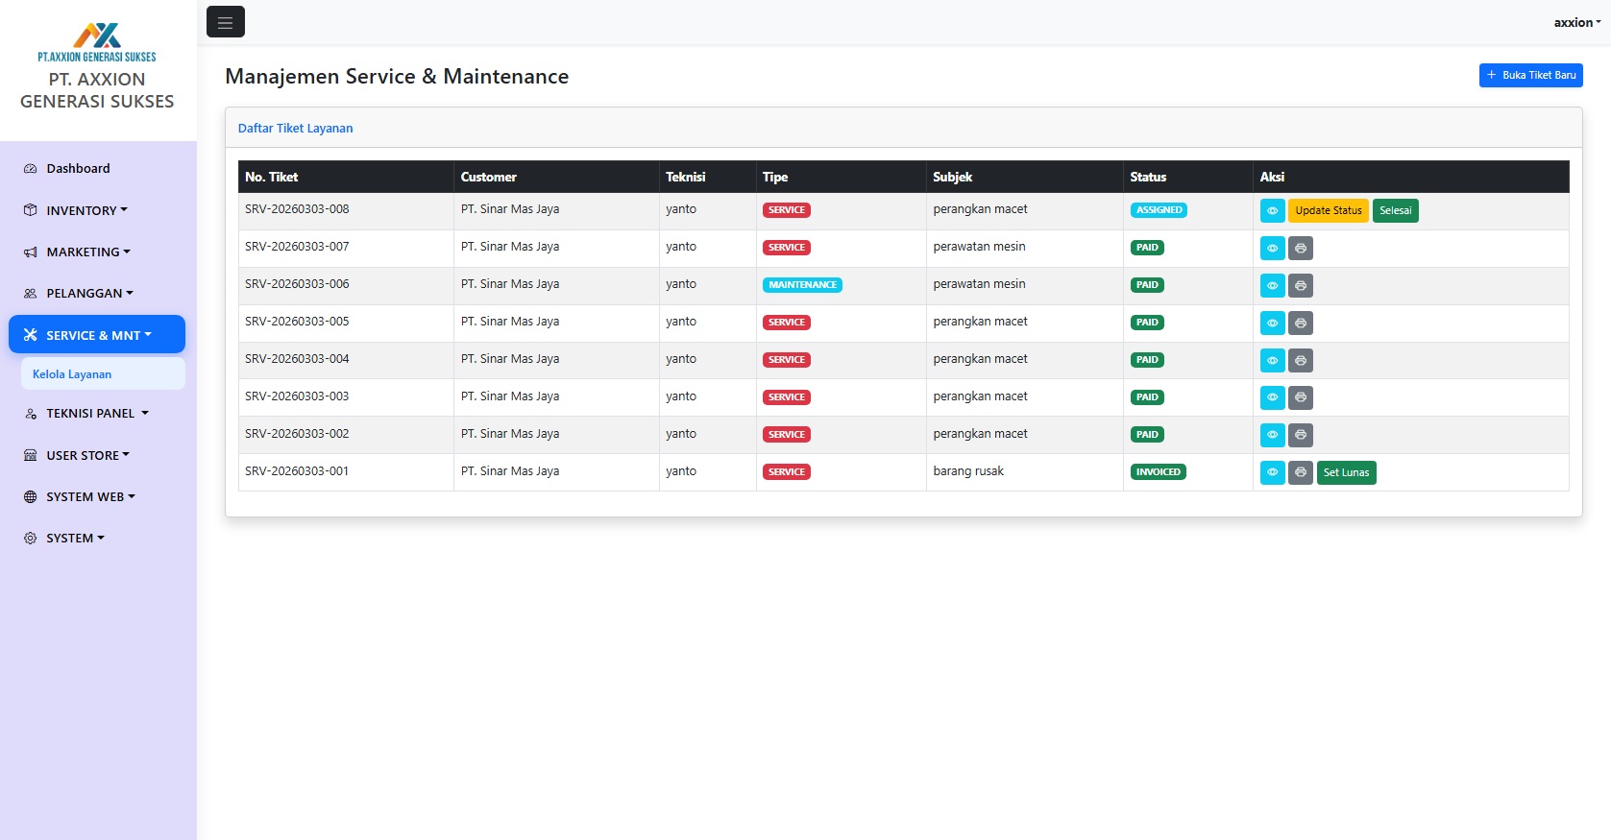The image size is (1611, 840).
Task: Expand the TEKNISI PANEL menu
Action: click(x=97, y=413)
